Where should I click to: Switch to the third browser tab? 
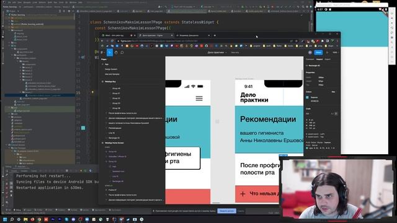[x=192, y=35]
